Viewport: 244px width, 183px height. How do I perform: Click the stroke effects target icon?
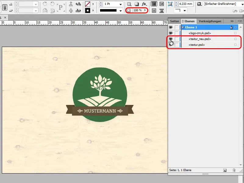pyautogui.click(x=129, y=4)
